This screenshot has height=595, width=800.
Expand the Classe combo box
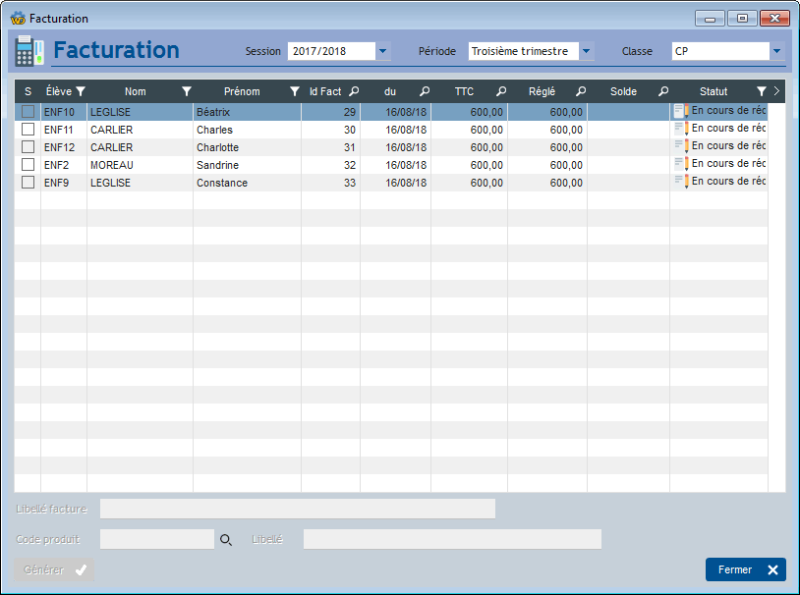coord(776,51)
